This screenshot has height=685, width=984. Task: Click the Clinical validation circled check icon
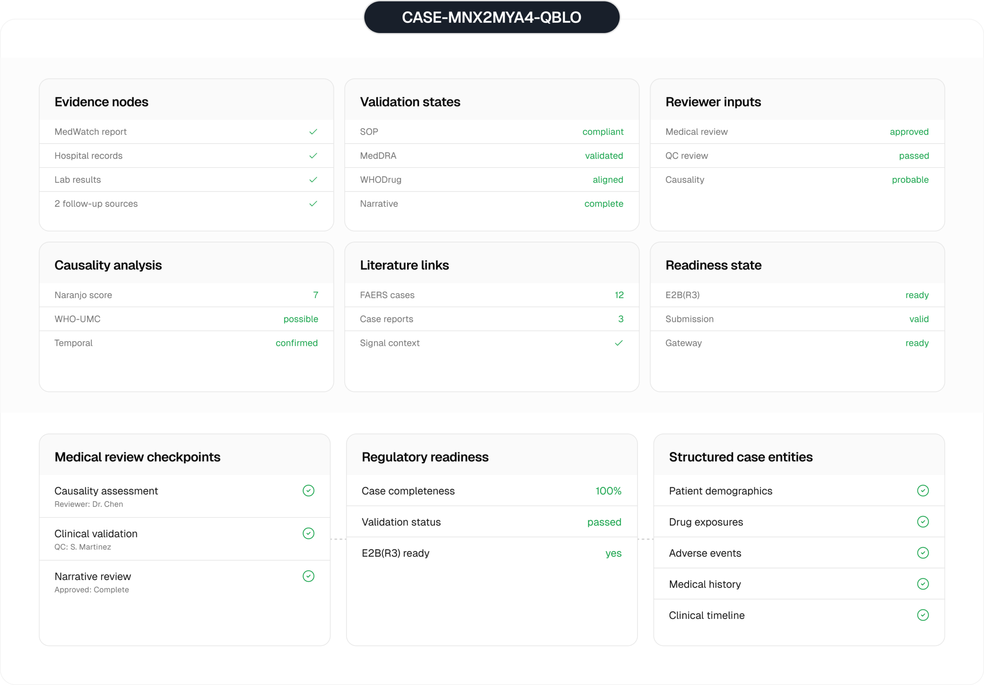click(309, 533)
